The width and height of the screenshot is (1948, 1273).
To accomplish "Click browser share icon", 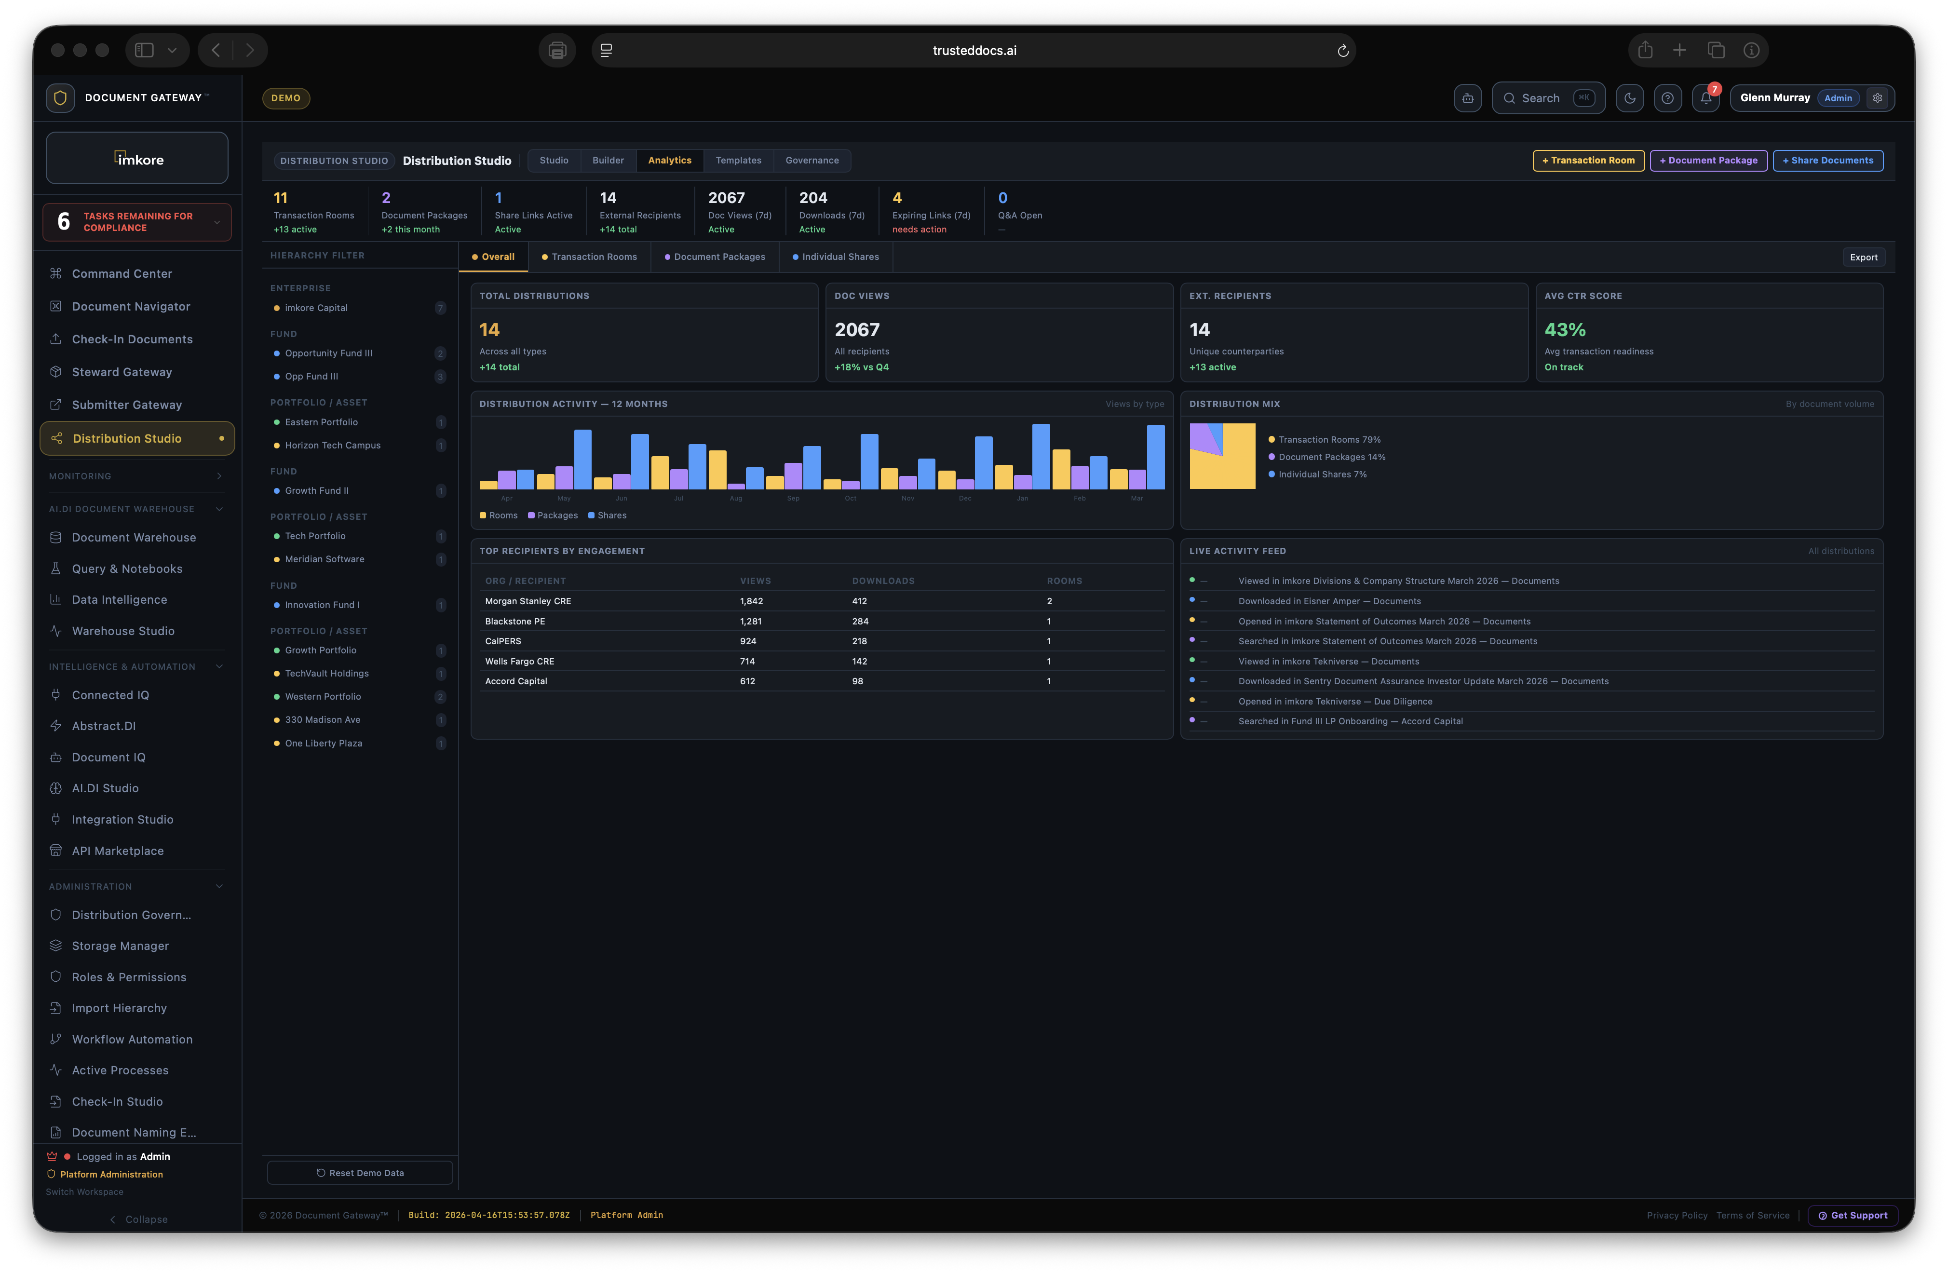I will point(1645,51).
